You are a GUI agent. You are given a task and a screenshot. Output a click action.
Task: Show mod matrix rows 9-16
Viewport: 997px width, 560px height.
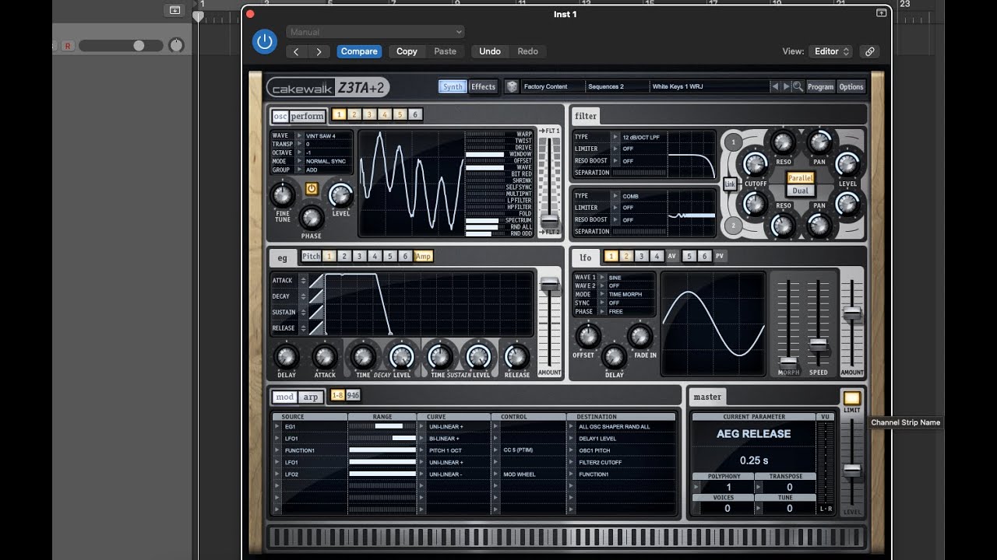(353, 395)
